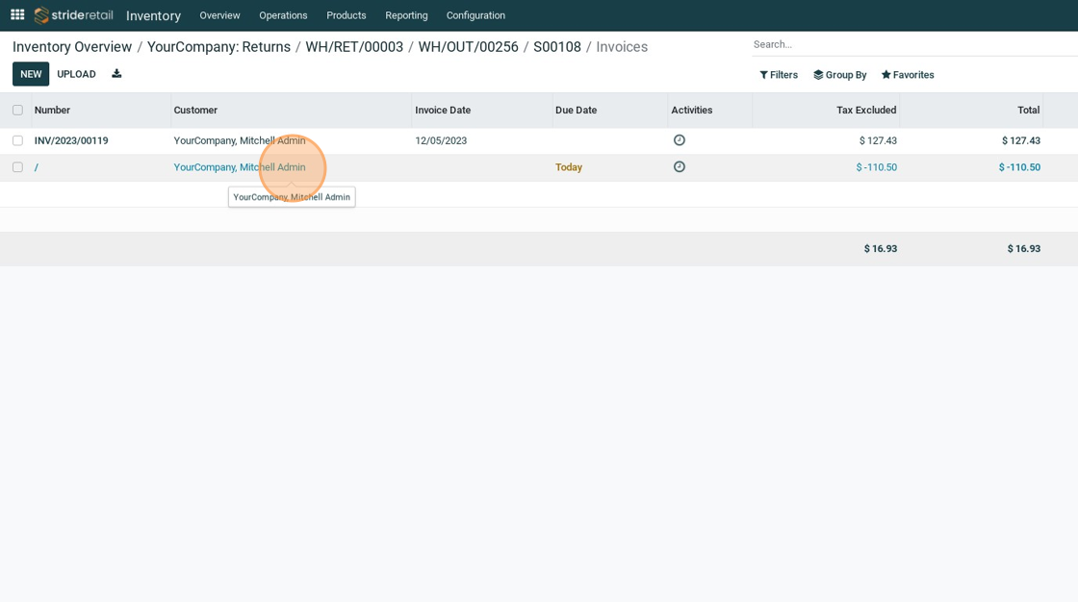Tick the checkbox for the "/" draft row
Viewport: 1078px width, 602px height.
point(18,167)
